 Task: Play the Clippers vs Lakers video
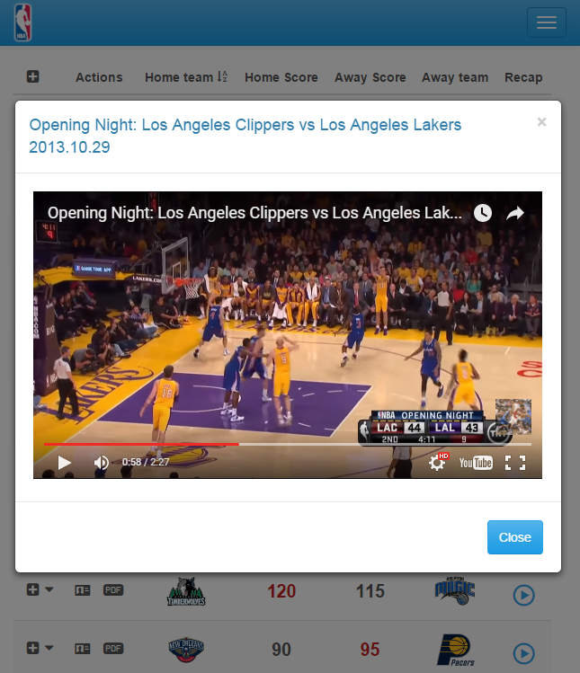pyautogui.click(x=65, y=463)
